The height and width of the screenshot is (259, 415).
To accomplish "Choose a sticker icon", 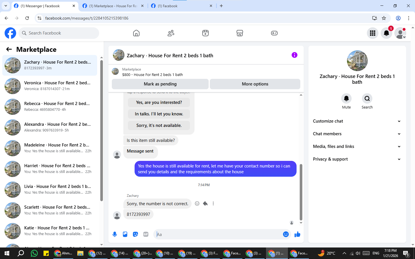I will tap(135, 234).
